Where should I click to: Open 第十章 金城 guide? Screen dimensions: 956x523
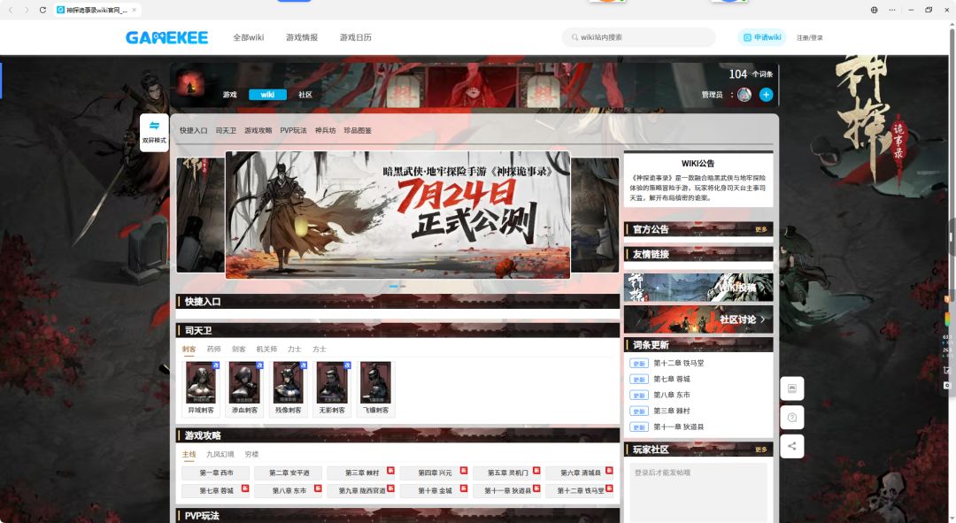(x=435, y=490)
